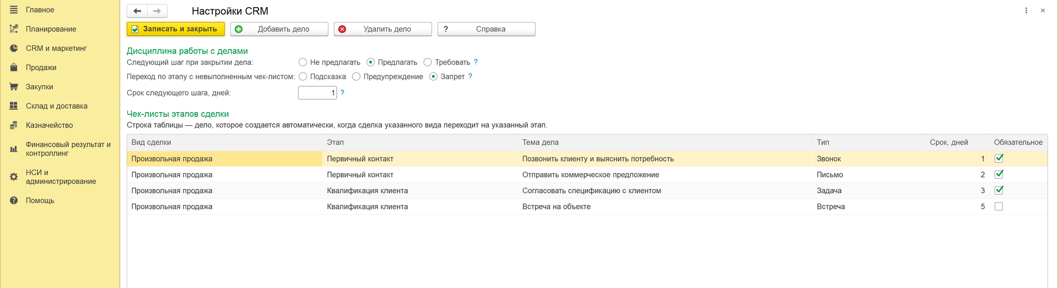1058x288 pixels.
Task: Open Казначейство menu item
Action: [50, 125]
